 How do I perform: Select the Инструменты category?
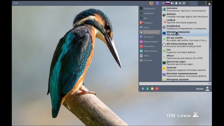click(x=150, y=32)
